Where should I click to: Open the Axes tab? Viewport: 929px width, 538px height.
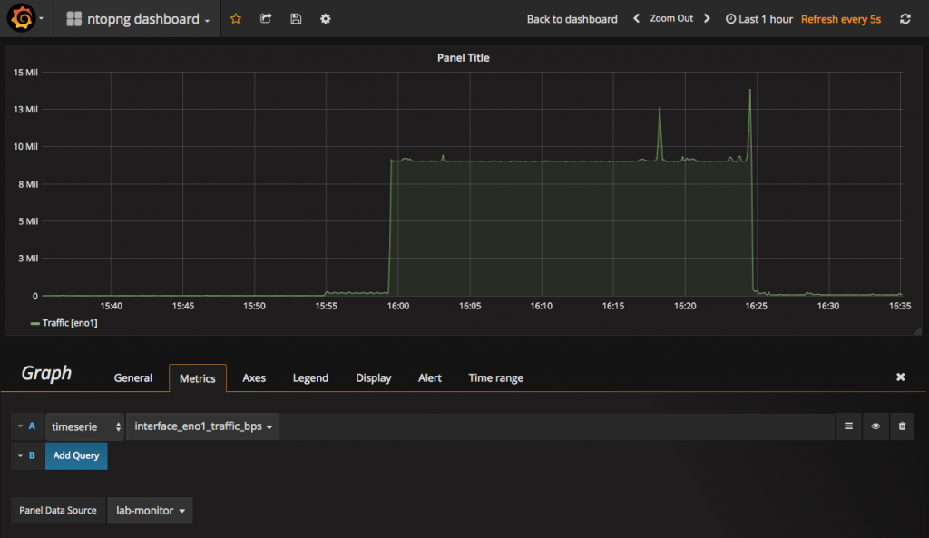[254, 378]
